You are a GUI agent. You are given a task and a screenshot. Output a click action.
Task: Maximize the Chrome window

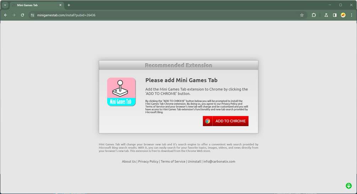(x=340, y=5)
